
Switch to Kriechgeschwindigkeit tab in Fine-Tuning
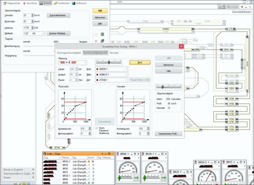pos(69,53)
